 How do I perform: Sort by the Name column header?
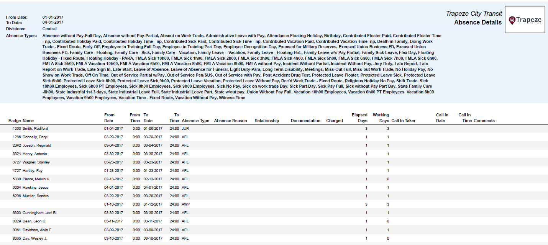[28, 121]
